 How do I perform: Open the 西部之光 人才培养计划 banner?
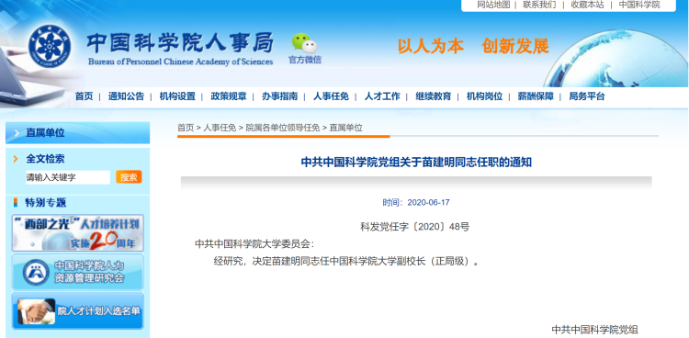click(77, 233)
